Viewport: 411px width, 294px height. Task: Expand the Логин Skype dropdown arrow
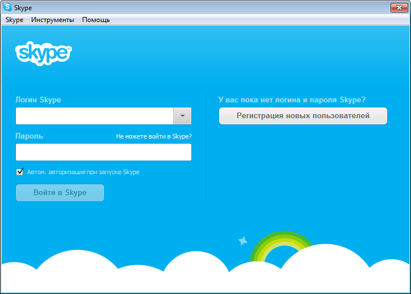tap(182, 116)
